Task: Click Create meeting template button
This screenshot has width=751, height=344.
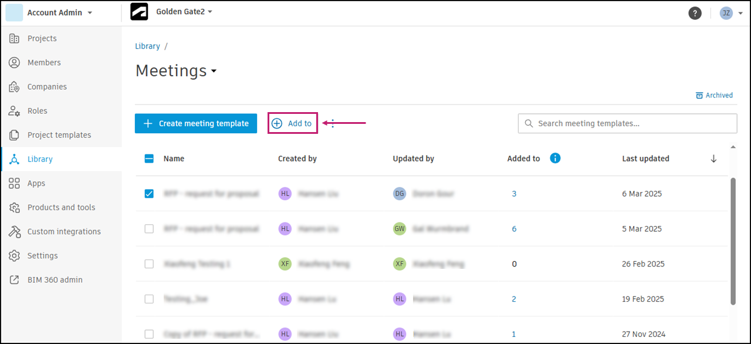Action: 196,123
